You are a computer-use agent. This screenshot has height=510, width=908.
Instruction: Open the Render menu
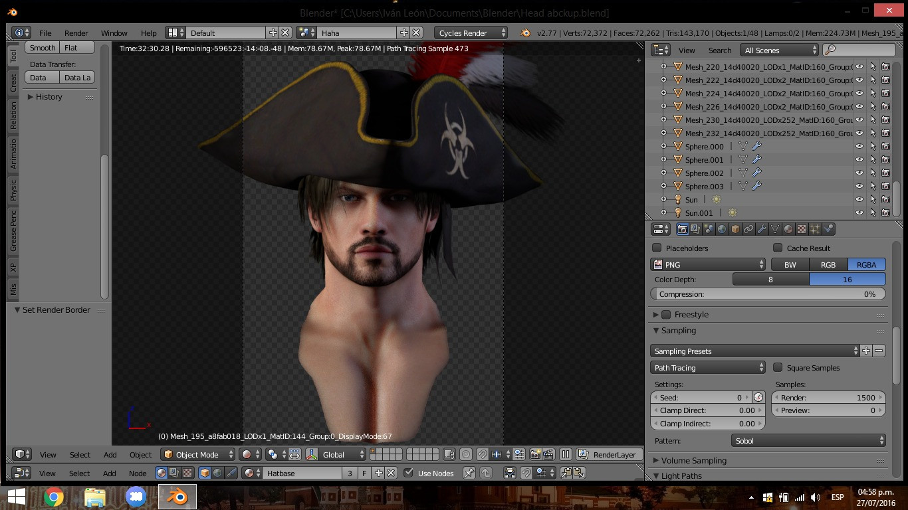pos(76,33)
